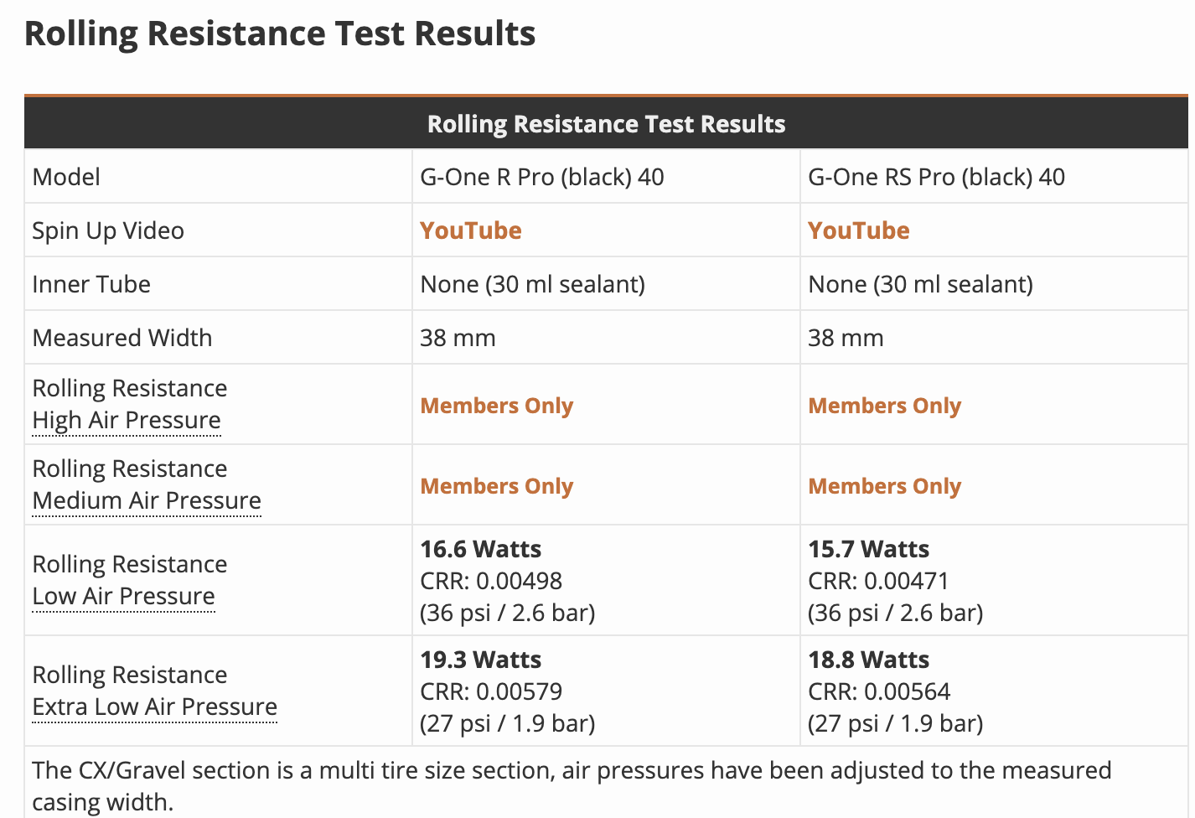Click the dark table header bar

click(606, 124)
